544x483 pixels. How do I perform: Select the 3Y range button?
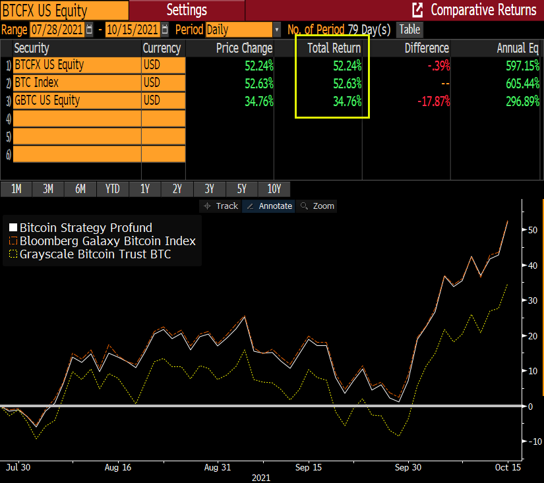click(x=210, y=189)
